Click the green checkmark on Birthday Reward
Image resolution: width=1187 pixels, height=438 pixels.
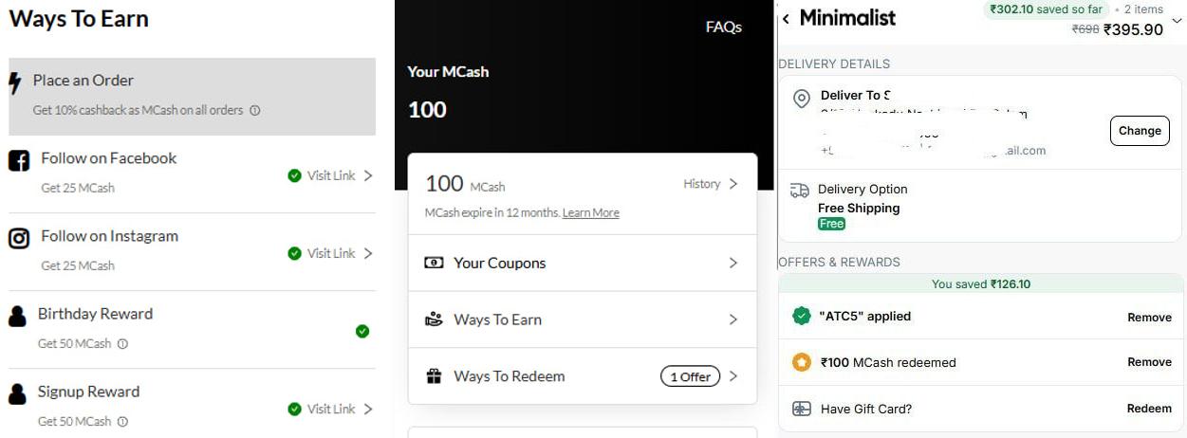(362, 331)
